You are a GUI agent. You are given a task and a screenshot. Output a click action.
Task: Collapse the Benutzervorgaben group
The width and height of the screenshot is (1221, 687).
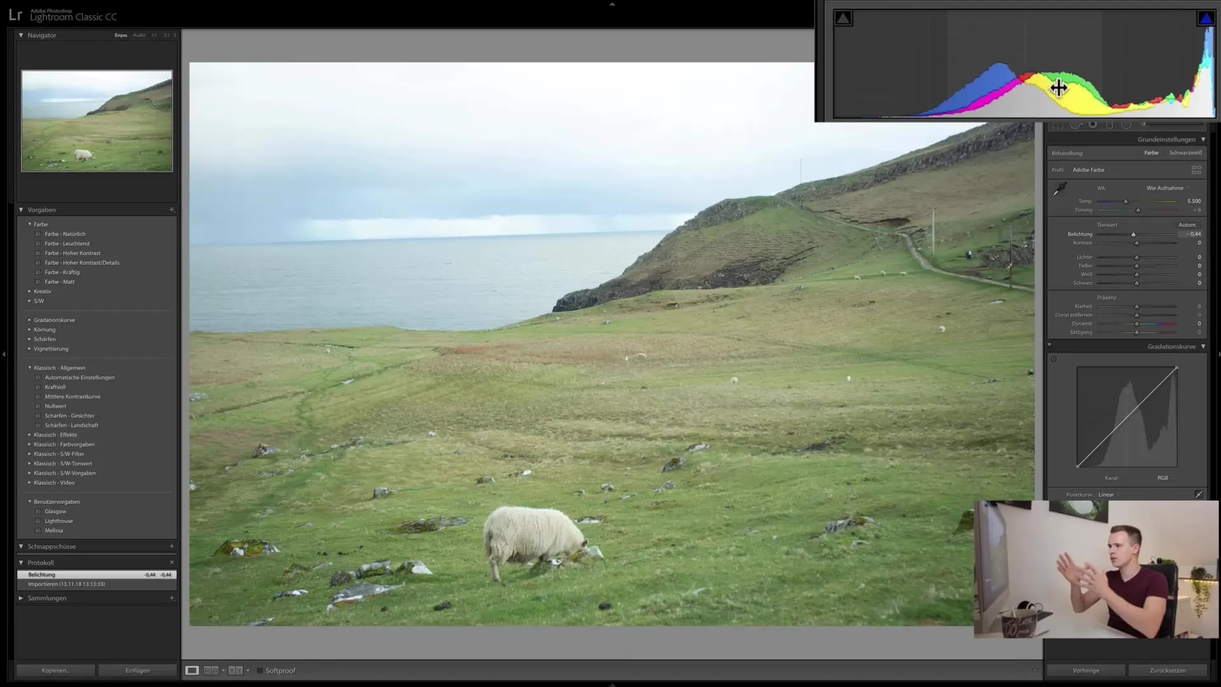(x=29, y=501)
